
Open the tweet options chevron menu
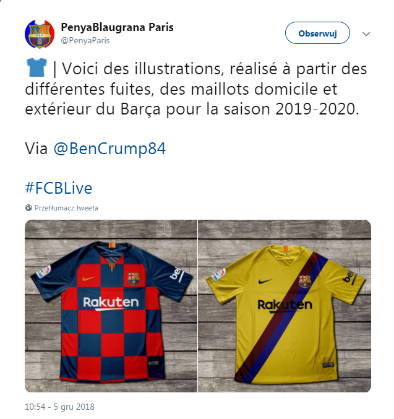tap(366, 34)
